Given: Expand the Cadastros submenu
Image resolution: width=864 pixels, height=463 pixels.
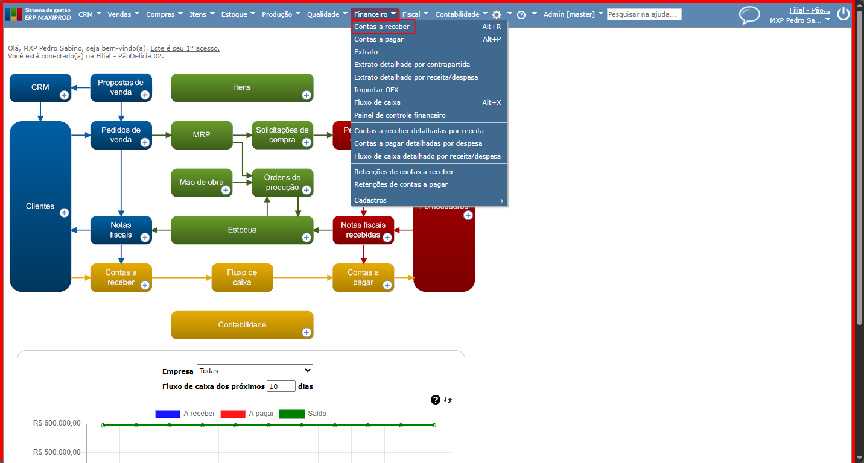Looking at the screenshot, I should click(429, 200).
